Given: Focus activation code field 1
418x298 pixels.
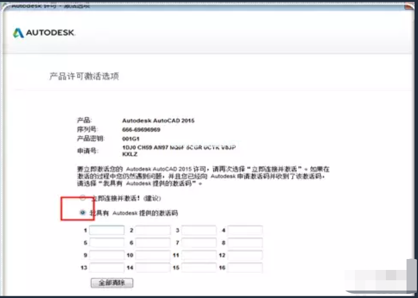Looking at the screenshot, I should pos(107,230).
